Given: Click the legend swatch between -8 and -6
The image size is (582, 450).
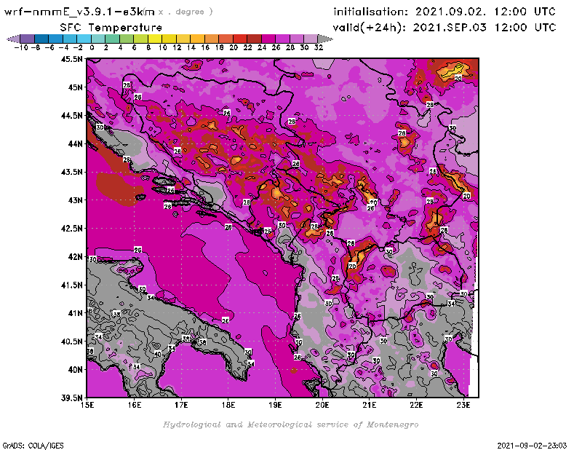Looking at the screenshot, I should (41, 39).
